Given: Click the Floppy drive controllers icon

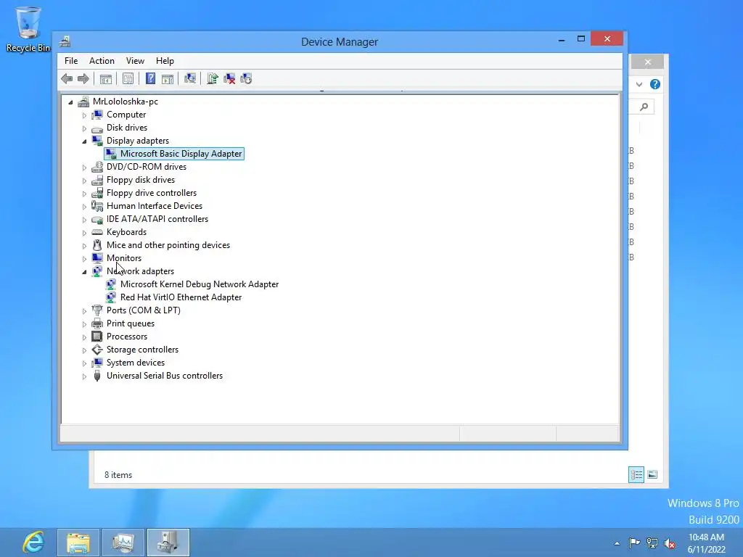Looking at the screenshot, I should [x=97, y=193].
